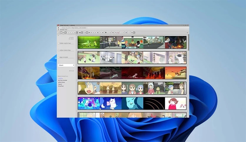246x142 pixels.
Task: Click the dark folder icon in the toolbar
Action: pos(106,33)
